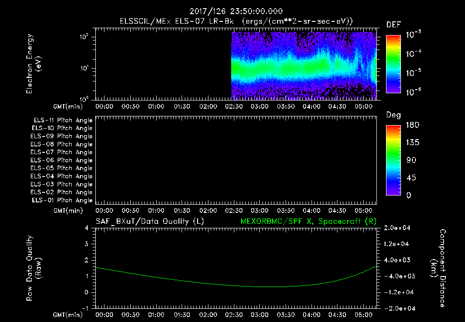Select the ELS-08 Pitch Angle row label

tap(61, 144)
